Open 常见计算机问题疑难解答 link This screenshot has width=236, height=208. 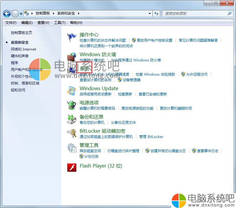198,40
